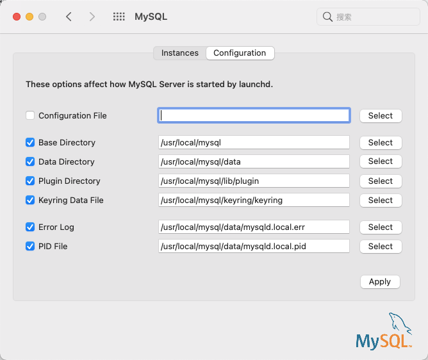Image resolution: width=428 pixels, height=360 pixels.
Task: Click the search field in title bar
Action: [x=368, y=17]
